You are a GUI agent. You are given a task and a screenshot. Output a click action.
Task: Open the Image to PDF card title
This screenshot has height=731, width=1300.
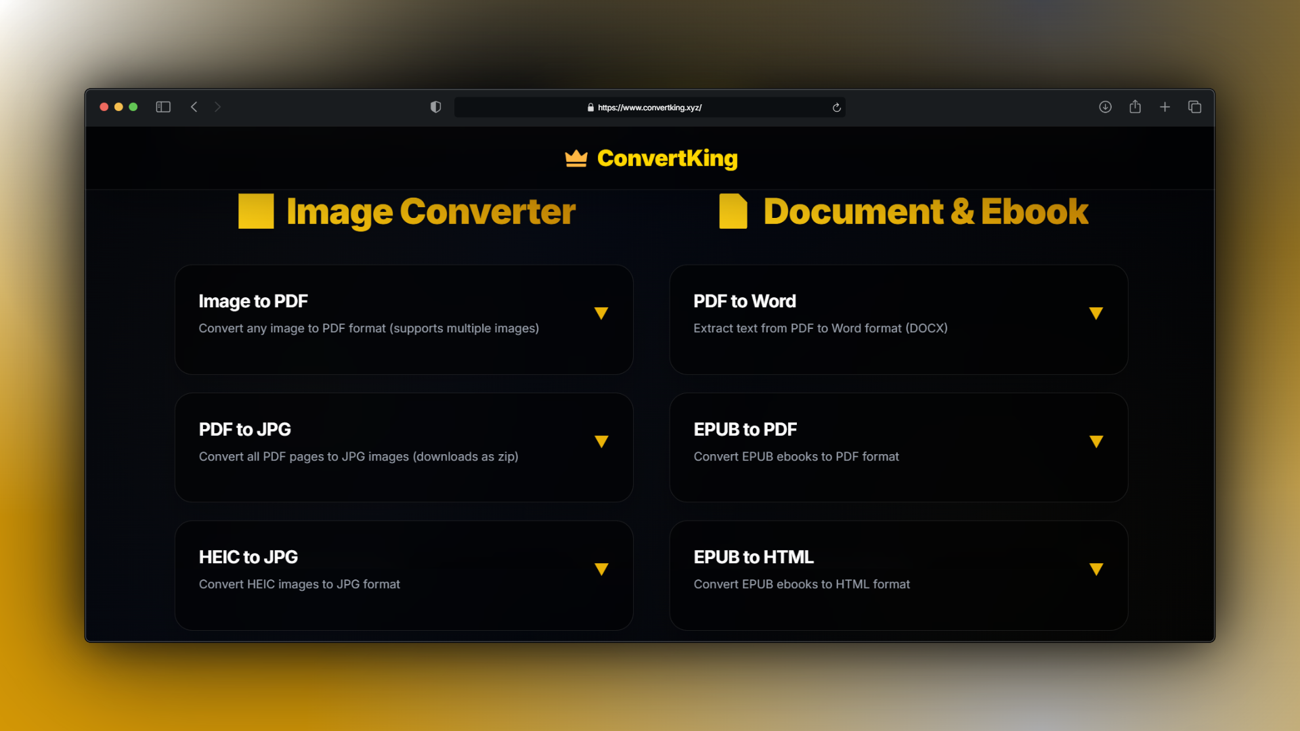coord(253,301)
